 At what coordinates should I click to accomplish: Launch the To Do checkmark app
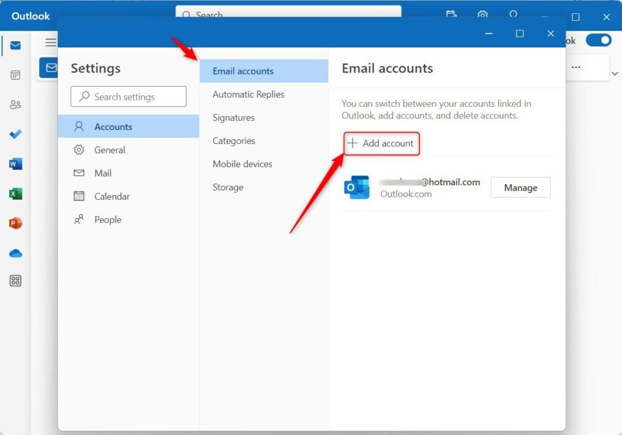click(15, 134)
